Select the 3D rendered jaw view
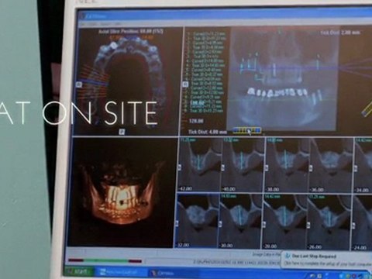This screenshot has height=279, width=372. [122, 192]
